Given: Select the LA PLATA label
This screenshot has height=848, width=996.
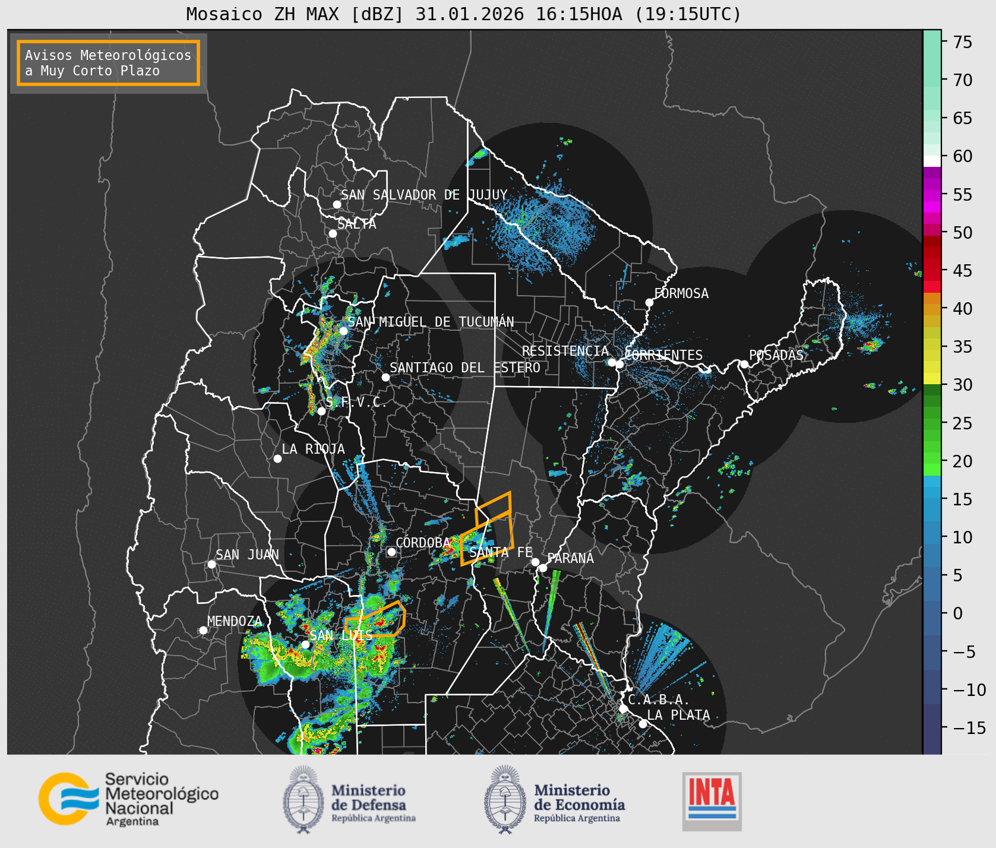Looking at the screenshot, I should click(678, 715).
